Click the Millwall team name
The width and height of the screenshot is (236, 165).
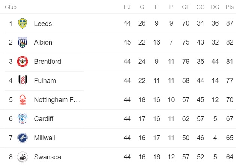[44, 138]
